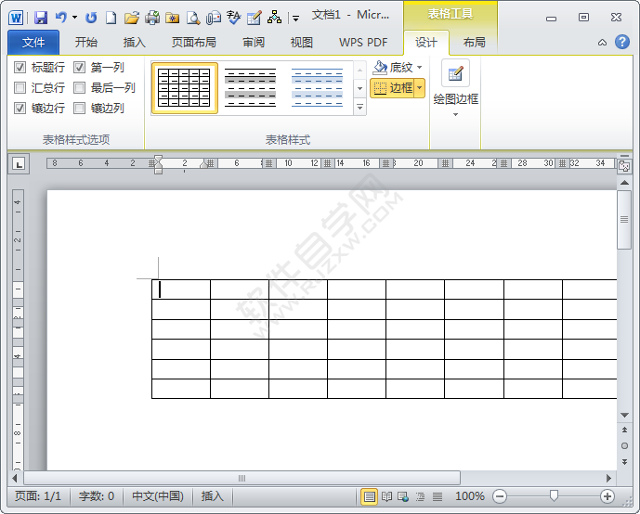Click the Print icon in quick access toolbar
The image size is (640, 514).
pos(152,17)
